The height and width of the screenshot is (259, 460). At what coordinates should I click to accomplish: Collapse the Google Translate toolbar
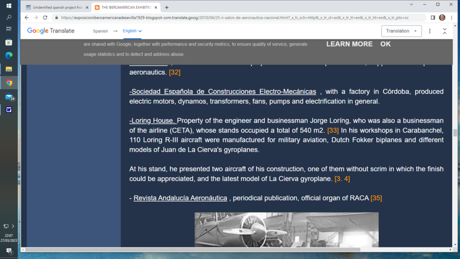(445, 31)
